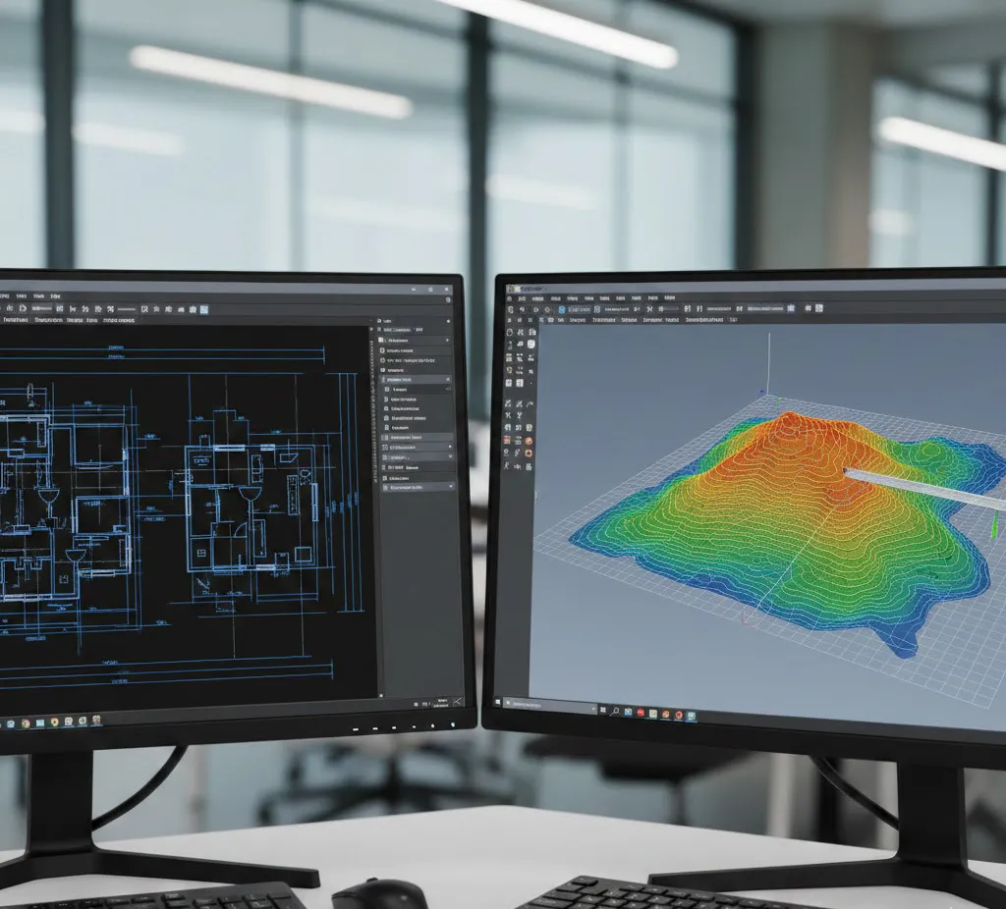Click the orange elevation color band on the terrain
Screen dimensions: 1006x909
coord(776,442)
